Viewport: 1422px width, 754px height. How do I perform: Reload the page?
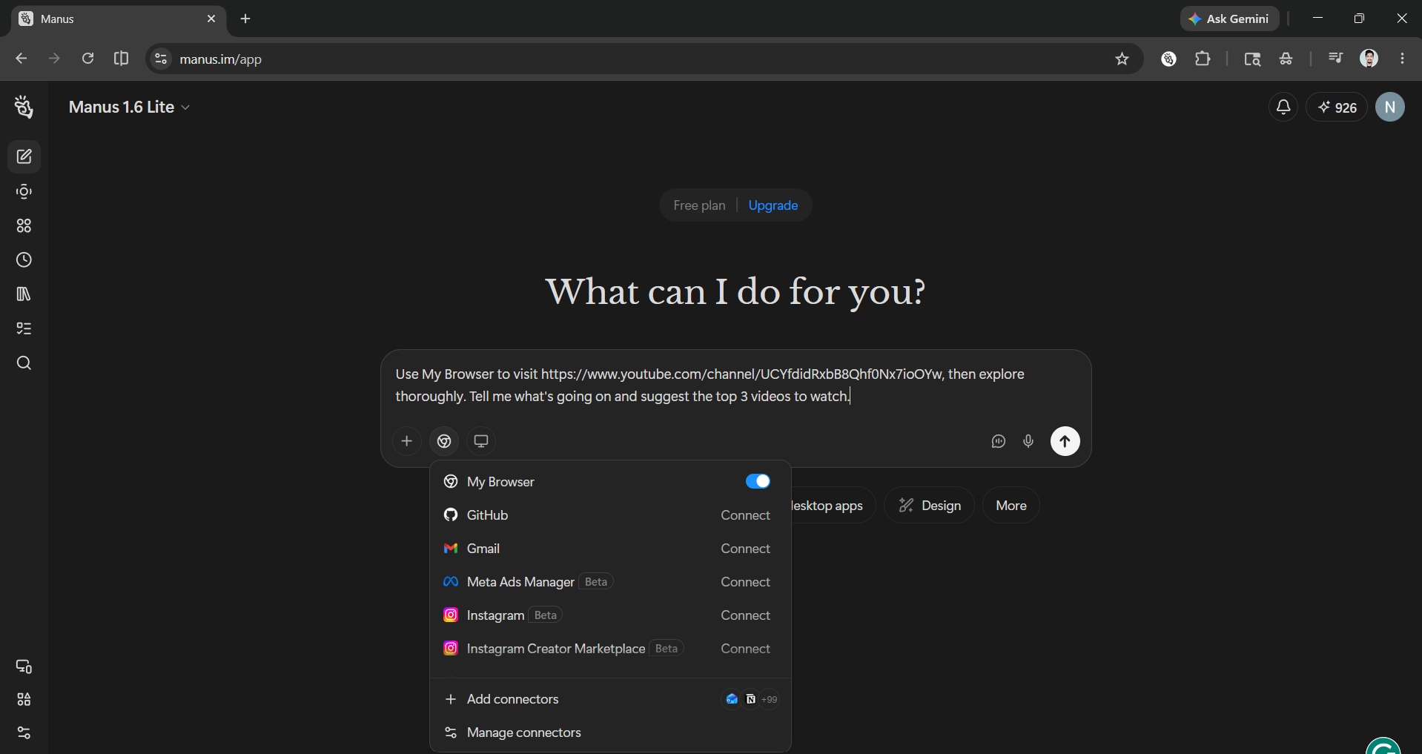[87, 59]
